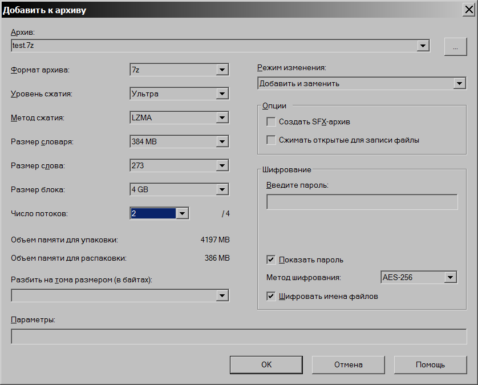This screenshot has height=385, width=478.
Task: Expand the Уровень сжатия dropdown
Action: (222, 94)
